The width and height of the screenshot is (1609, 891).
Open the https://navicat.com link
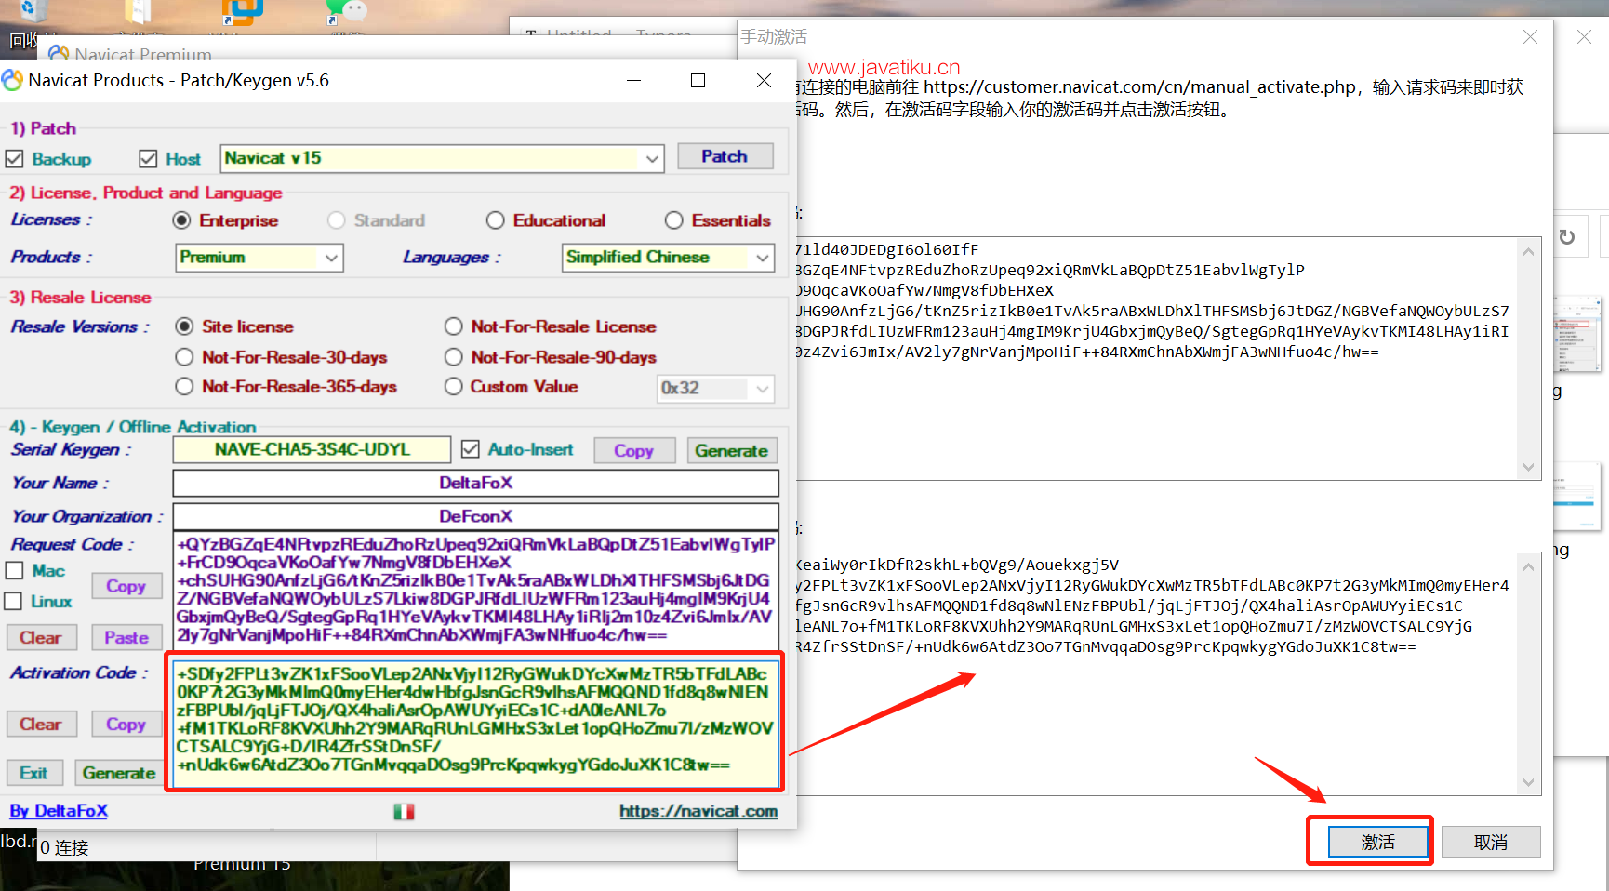click(698, 811)
